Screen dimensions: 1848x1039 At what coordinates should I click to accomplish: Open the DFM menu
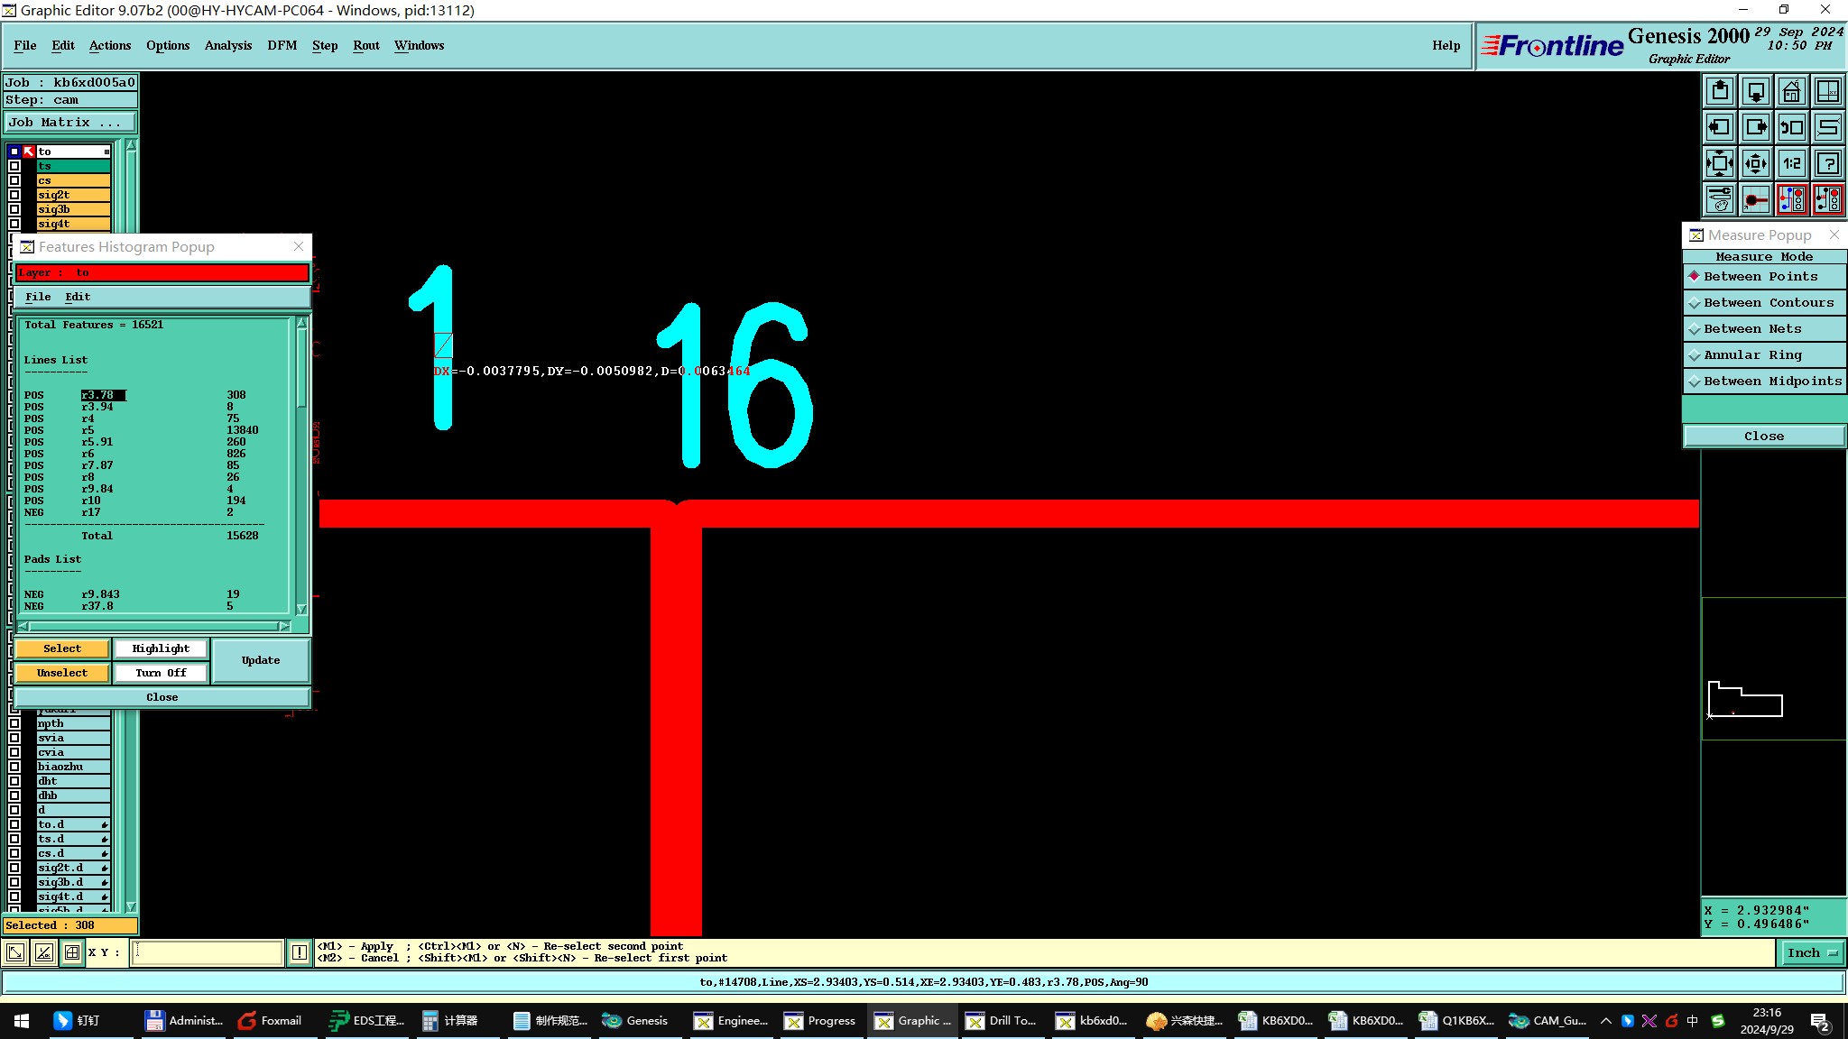coord(282,45)
